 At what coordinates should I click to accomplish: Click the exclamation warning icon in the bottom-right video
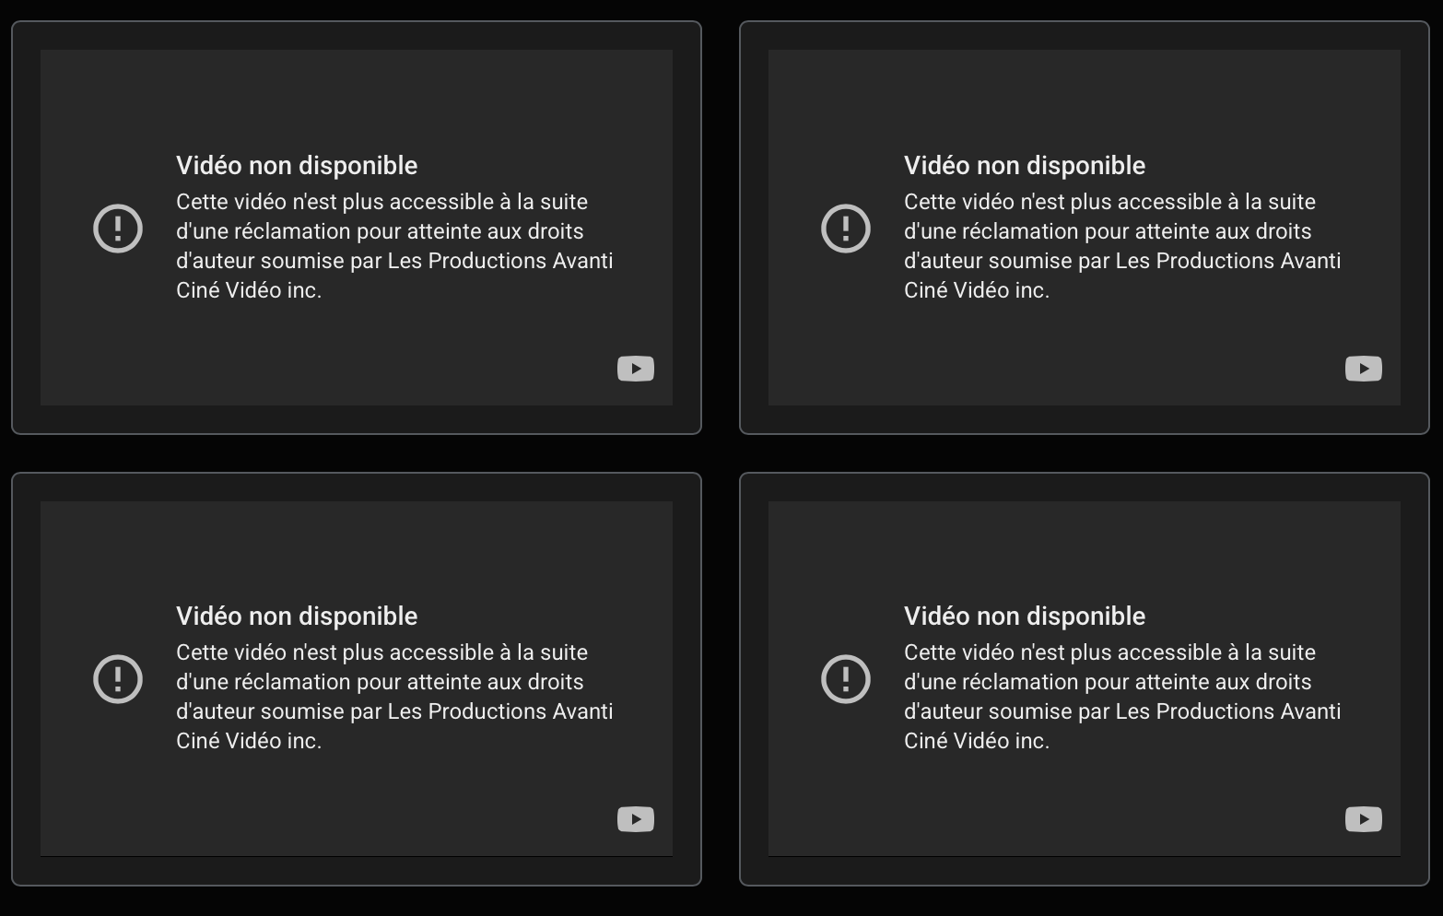click(846, 679)
